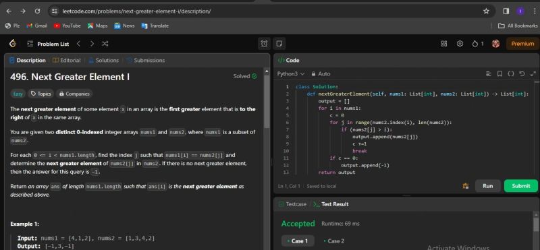Select Case 1 test case
This screenshot has height=250, width=540.
(x=297, y=241)
